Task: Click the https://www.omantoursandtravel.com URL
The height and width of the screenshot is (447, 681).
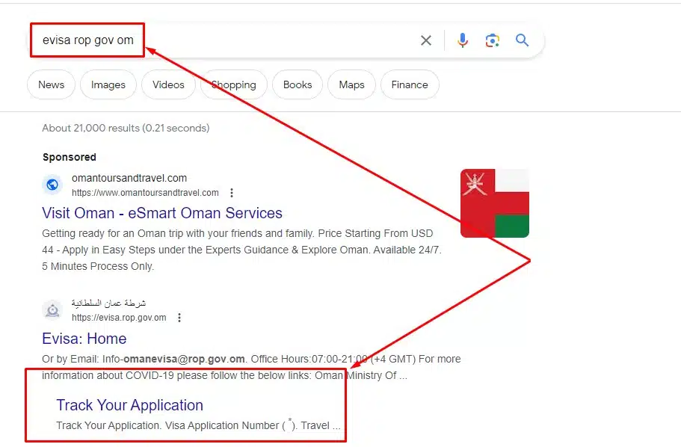Action: click(145, 193)
